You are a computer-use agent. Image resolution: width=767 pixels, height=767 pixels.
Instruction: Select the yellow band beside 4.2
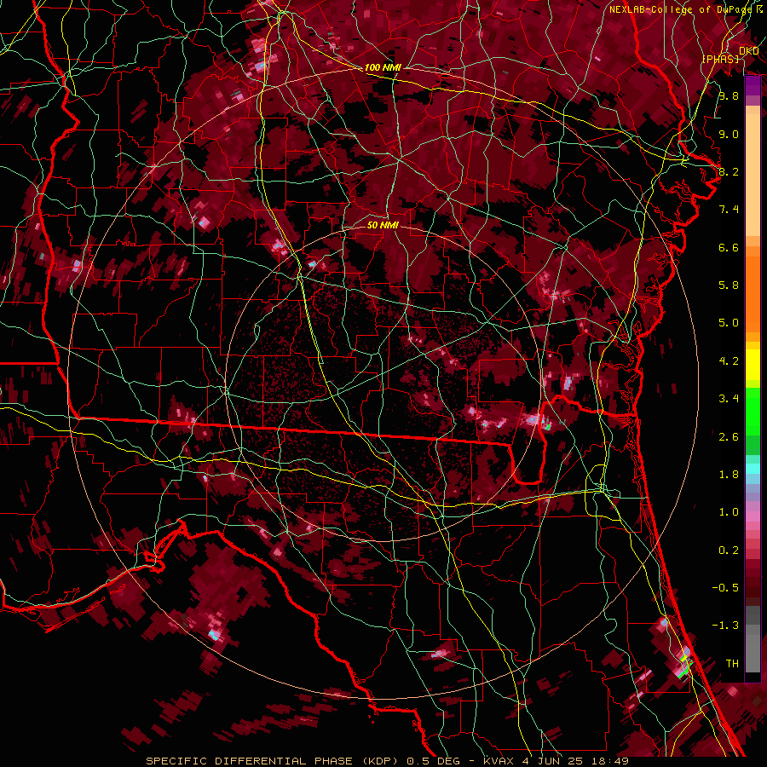click(x=753, y=365)
